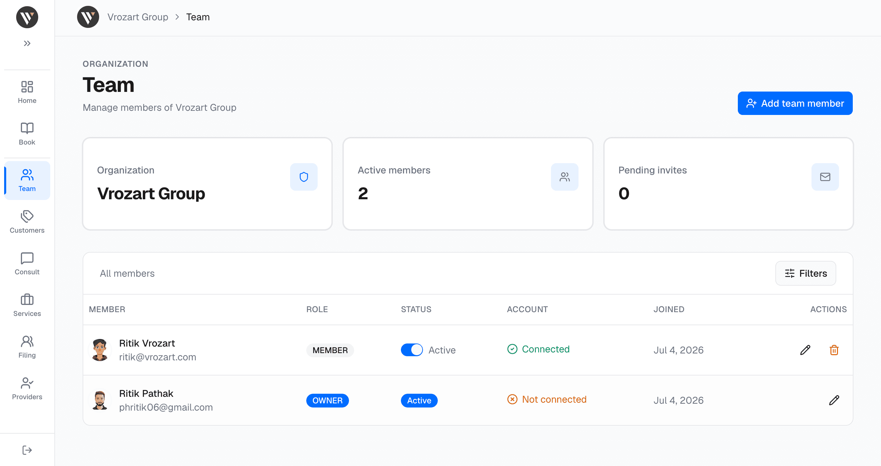Screen dimensions: 881x466
Task: Click the Active members count 2
Action: (x=363, y=193)
